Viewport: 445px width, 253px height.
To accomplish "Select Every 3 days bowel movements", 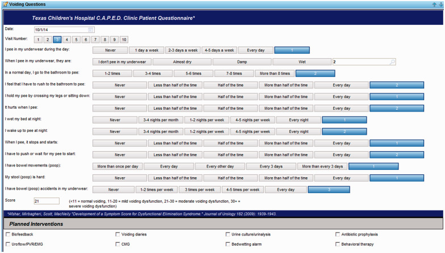I will (271, 166).
